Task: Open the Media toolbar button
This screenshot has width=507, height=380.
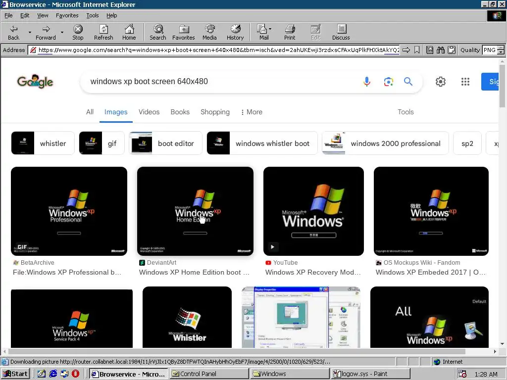Action: click(209, 32)
